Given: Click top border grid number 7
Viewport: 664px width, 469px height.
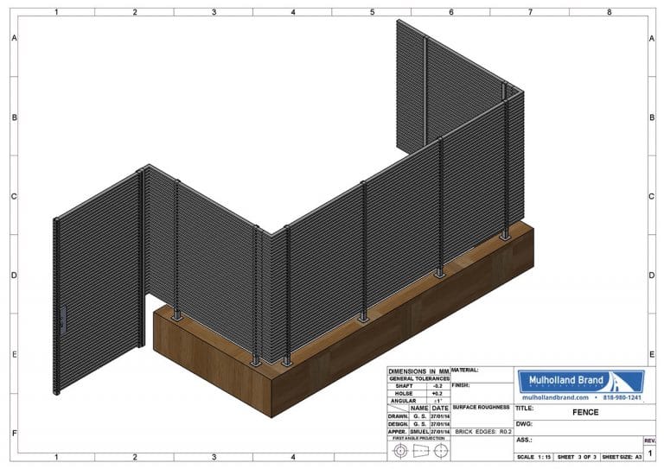Looking at the screenshot, I should click(x=530, y=12).
